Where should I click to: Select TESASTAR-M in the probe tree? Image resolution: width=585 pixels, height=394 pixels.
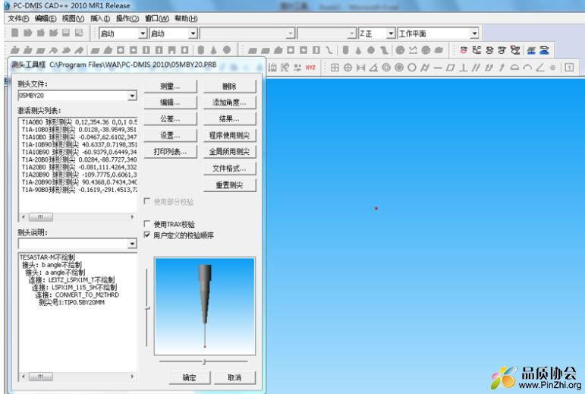47,257
